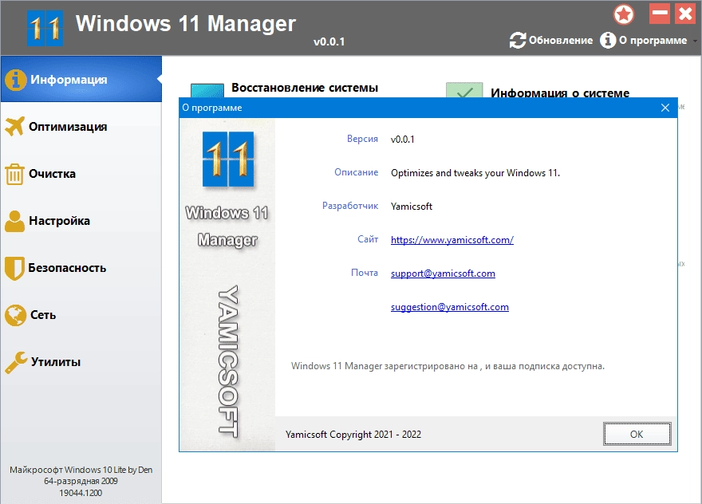This screenshot has height=504, width=702.
Task: Click the Почта label in dialog
Action: click(x=365, y=273)
